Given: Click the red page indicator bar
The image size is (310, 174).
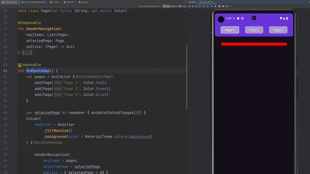Looking at the screenshot, I should [x=254, y=44].
